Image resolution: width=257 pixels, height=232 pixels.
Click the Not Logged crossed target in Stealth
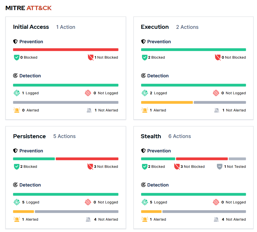pos(216,202)
